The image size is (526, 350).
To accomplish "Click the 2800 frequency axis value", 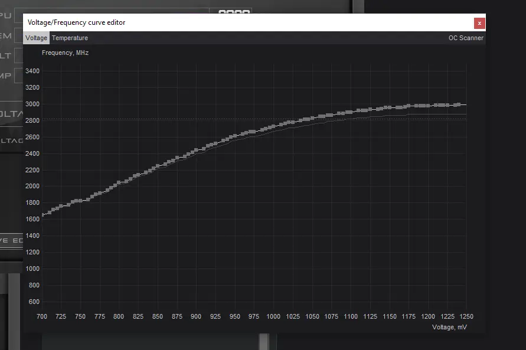I will (x=32, y=120).
